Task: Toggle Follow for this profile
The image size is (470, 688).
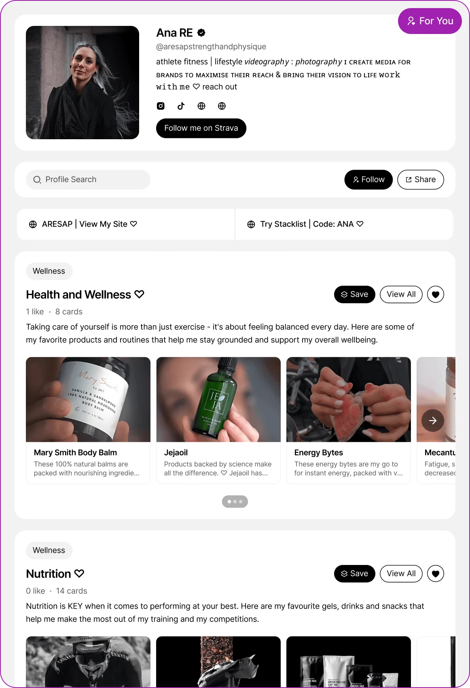Action: [x=368, y=180]
